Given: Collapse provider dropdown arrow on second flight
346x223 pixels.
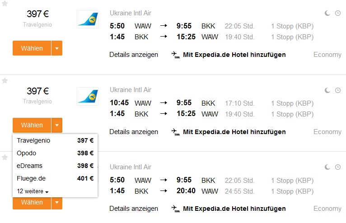Looking at the screenshot, I should pos(57,125).
